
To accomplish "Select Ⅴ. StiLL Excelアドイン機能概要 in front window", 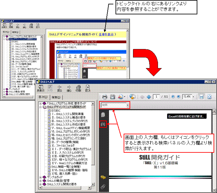I will (71, 128).
